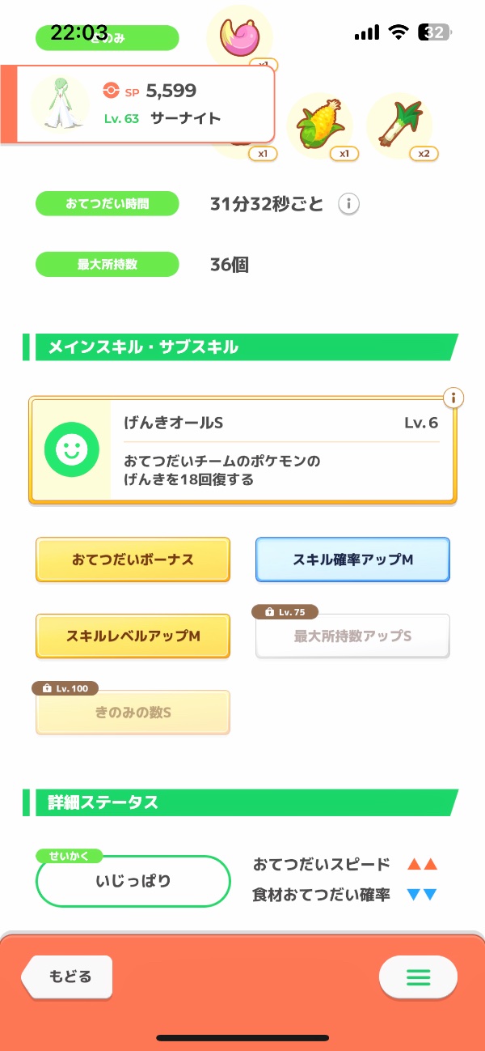Open helping time info icon
The height and width of the screenshot is (1051, 485).
click(x=348, y=204)
